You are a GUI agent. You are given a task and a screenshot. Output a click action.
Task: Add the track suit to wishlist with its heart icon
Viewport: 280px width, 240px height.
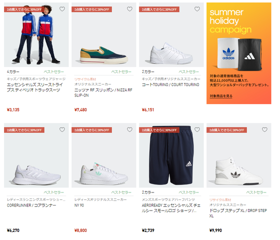tap(62, 9)
